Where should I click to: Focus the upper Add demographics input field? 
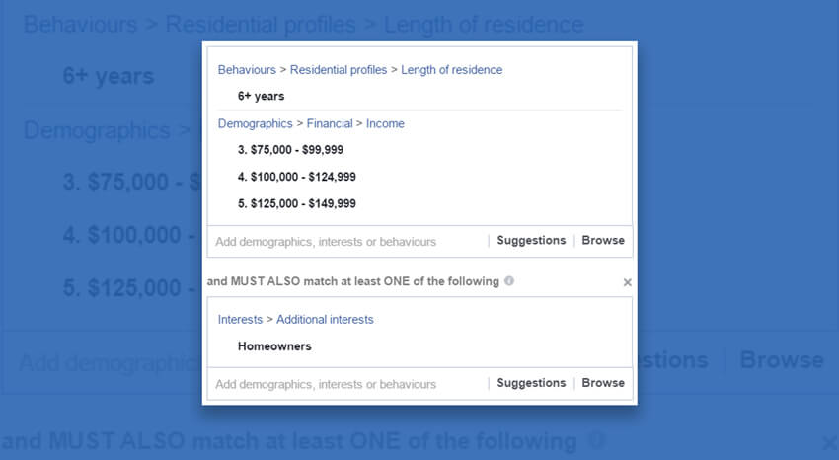[347, 242]
